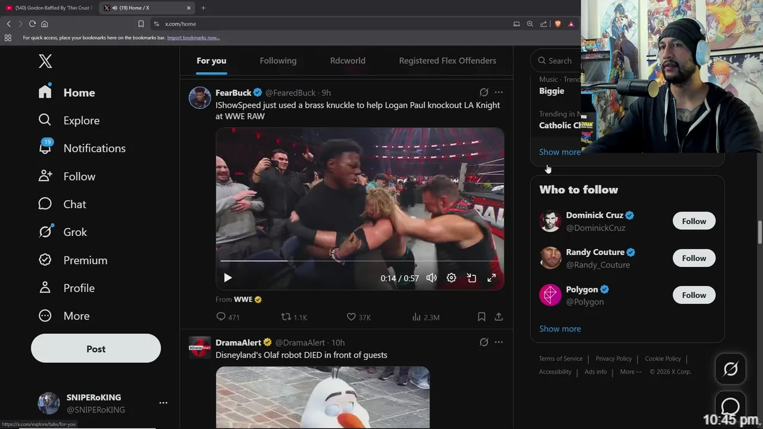The image size is (763, 429).
Task: Expand video to fullscreen
Action: (x=492, y=278)
